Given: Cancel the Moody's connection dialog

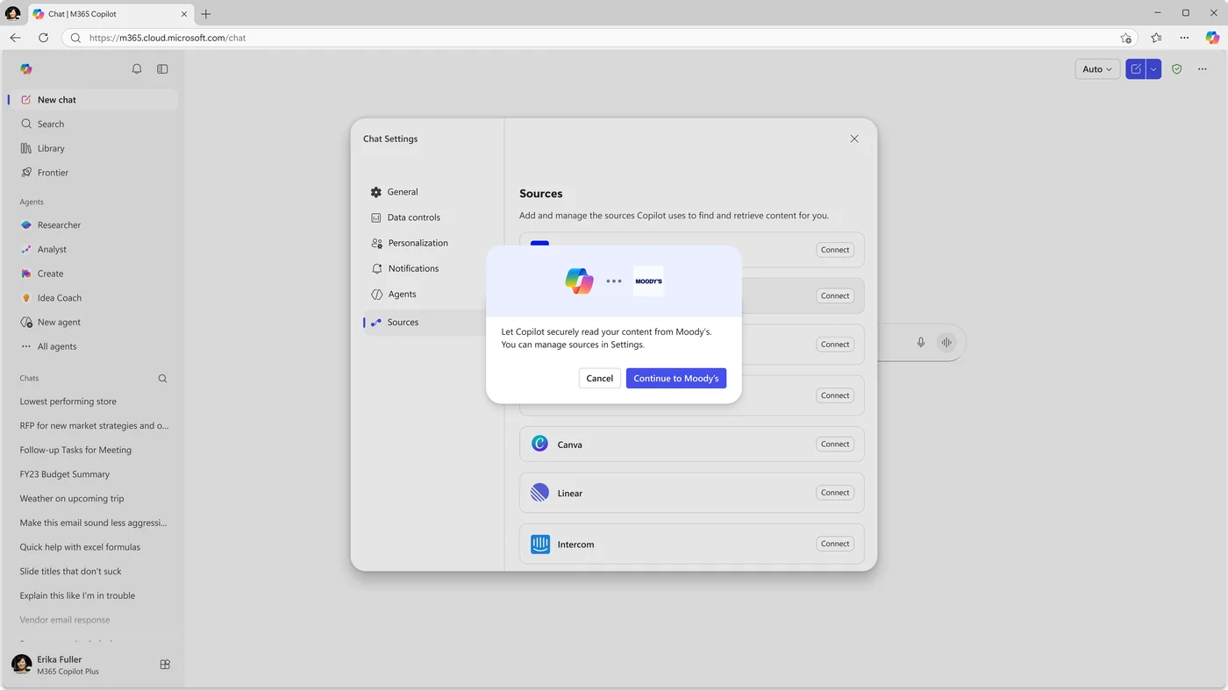Looking at the screenshot, I should click(x=599, y=378).
